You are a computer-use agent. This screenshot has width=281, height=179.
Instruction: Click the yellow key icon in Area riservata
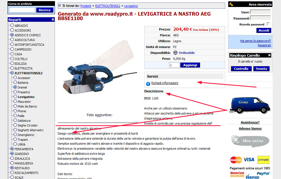231,4
